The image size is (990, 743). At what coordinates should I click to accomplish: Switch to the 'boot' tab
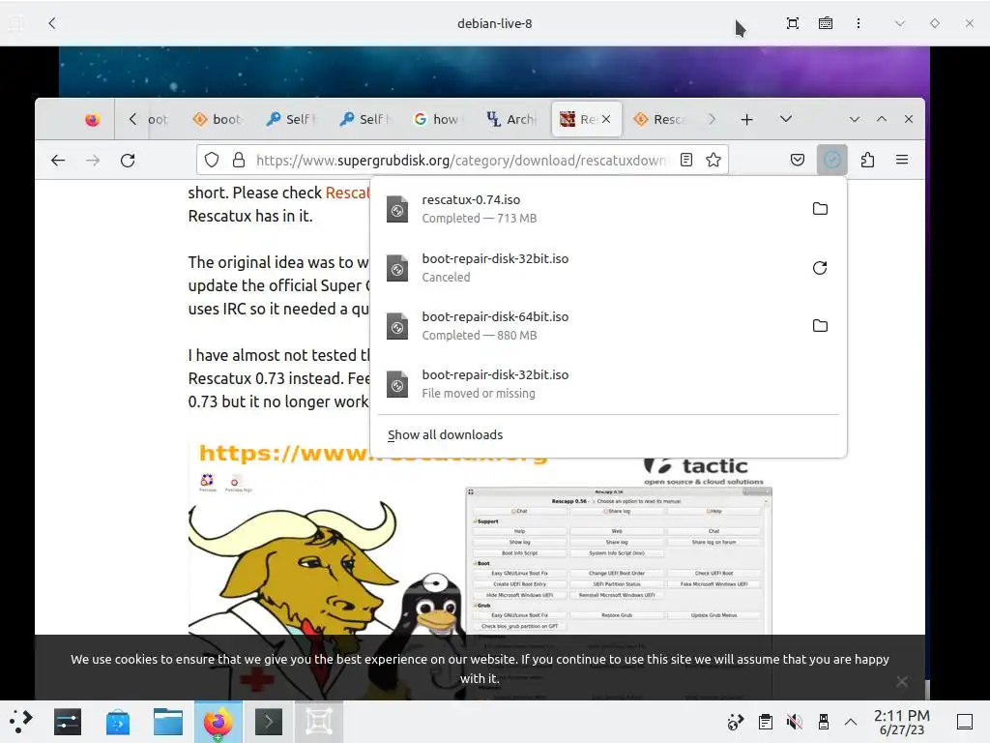point(218,119)
